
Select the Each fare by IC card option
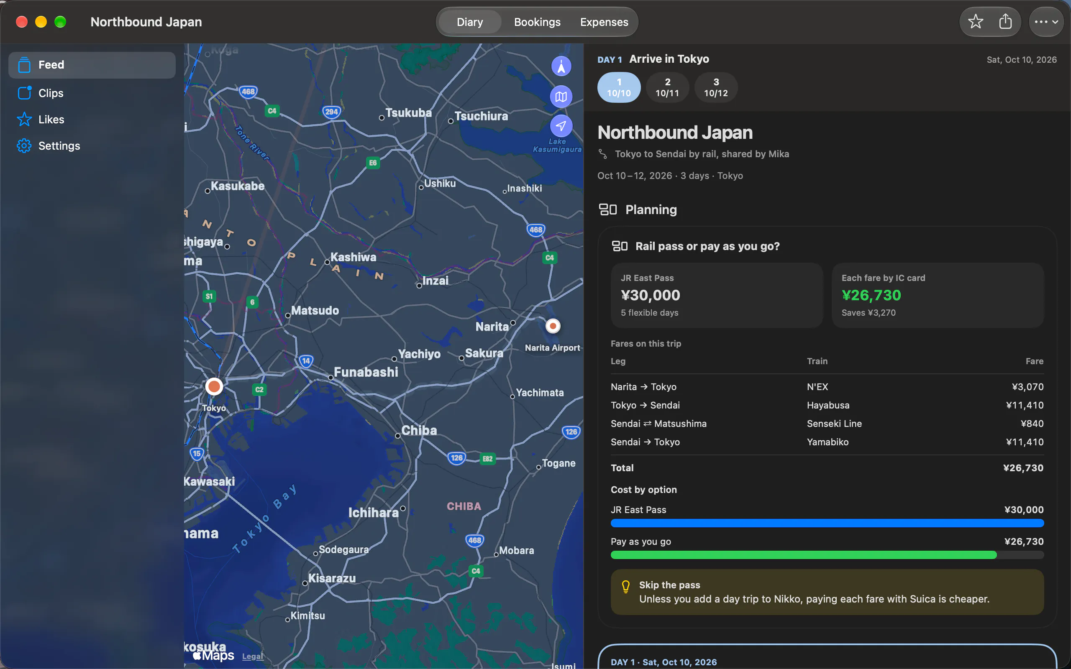pyautogui.click(x=938, y=295)
